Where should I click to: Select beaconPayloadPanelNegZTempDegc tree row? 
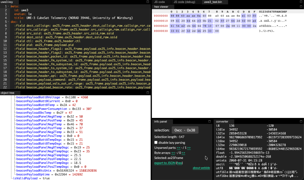pyautogui.click(x=49, y=155)
